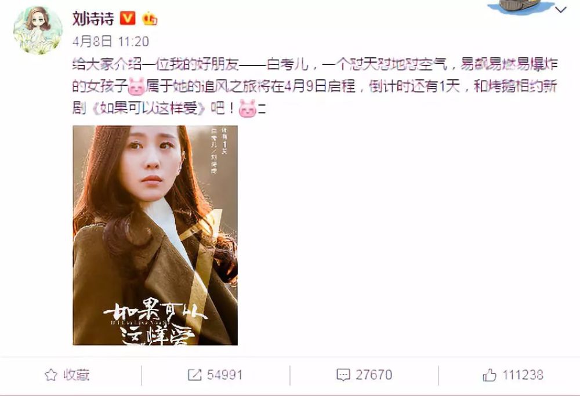Open the post timestamp 4月8日 11:20
The height and width of the screenshot is (396, 580).
point(111,41)
